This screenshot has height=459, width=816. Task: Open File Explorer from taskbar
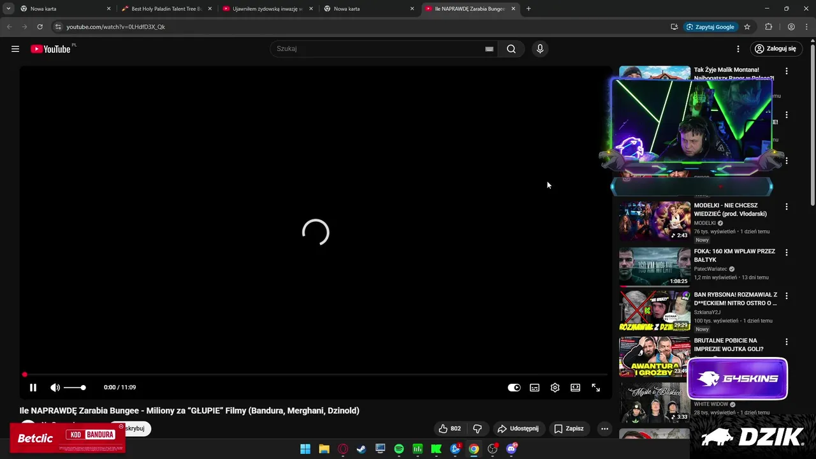click(324, 449)
